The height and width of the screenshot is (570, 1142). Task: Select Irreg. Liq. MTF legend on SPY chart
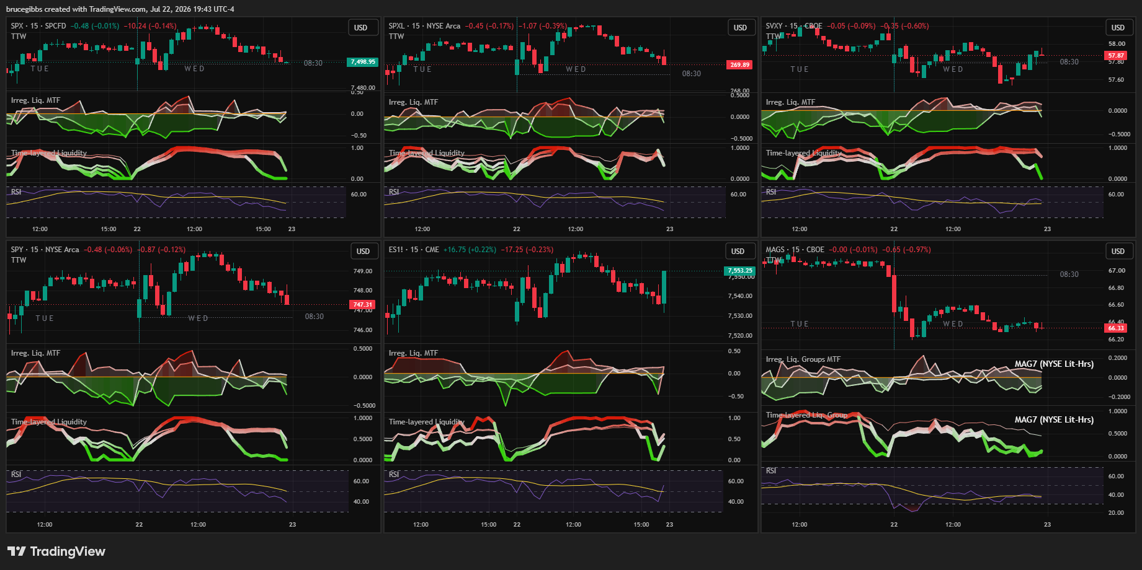point(35,353)
